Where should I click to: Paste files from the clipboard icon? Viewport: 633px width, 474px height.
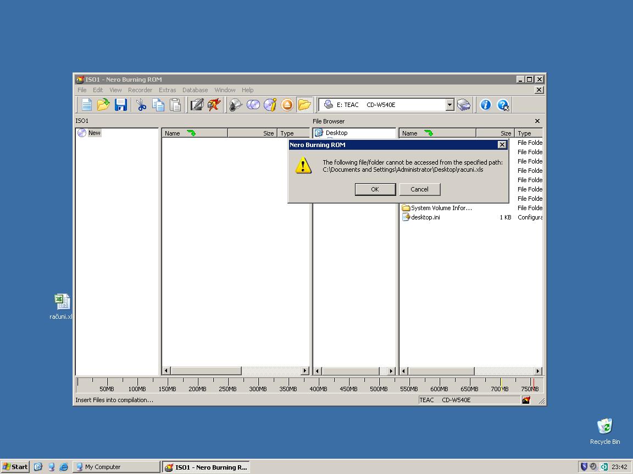175,105
